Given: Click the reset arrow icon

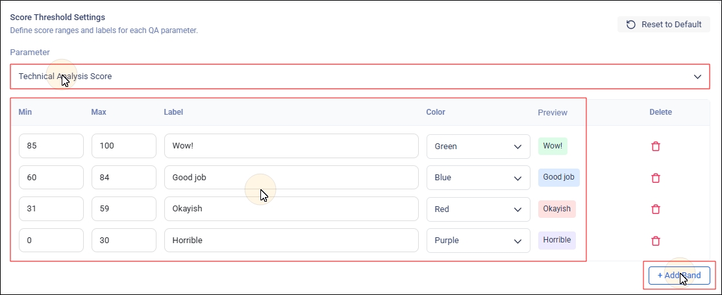Looking at the screenshot, I should point(631,25).
